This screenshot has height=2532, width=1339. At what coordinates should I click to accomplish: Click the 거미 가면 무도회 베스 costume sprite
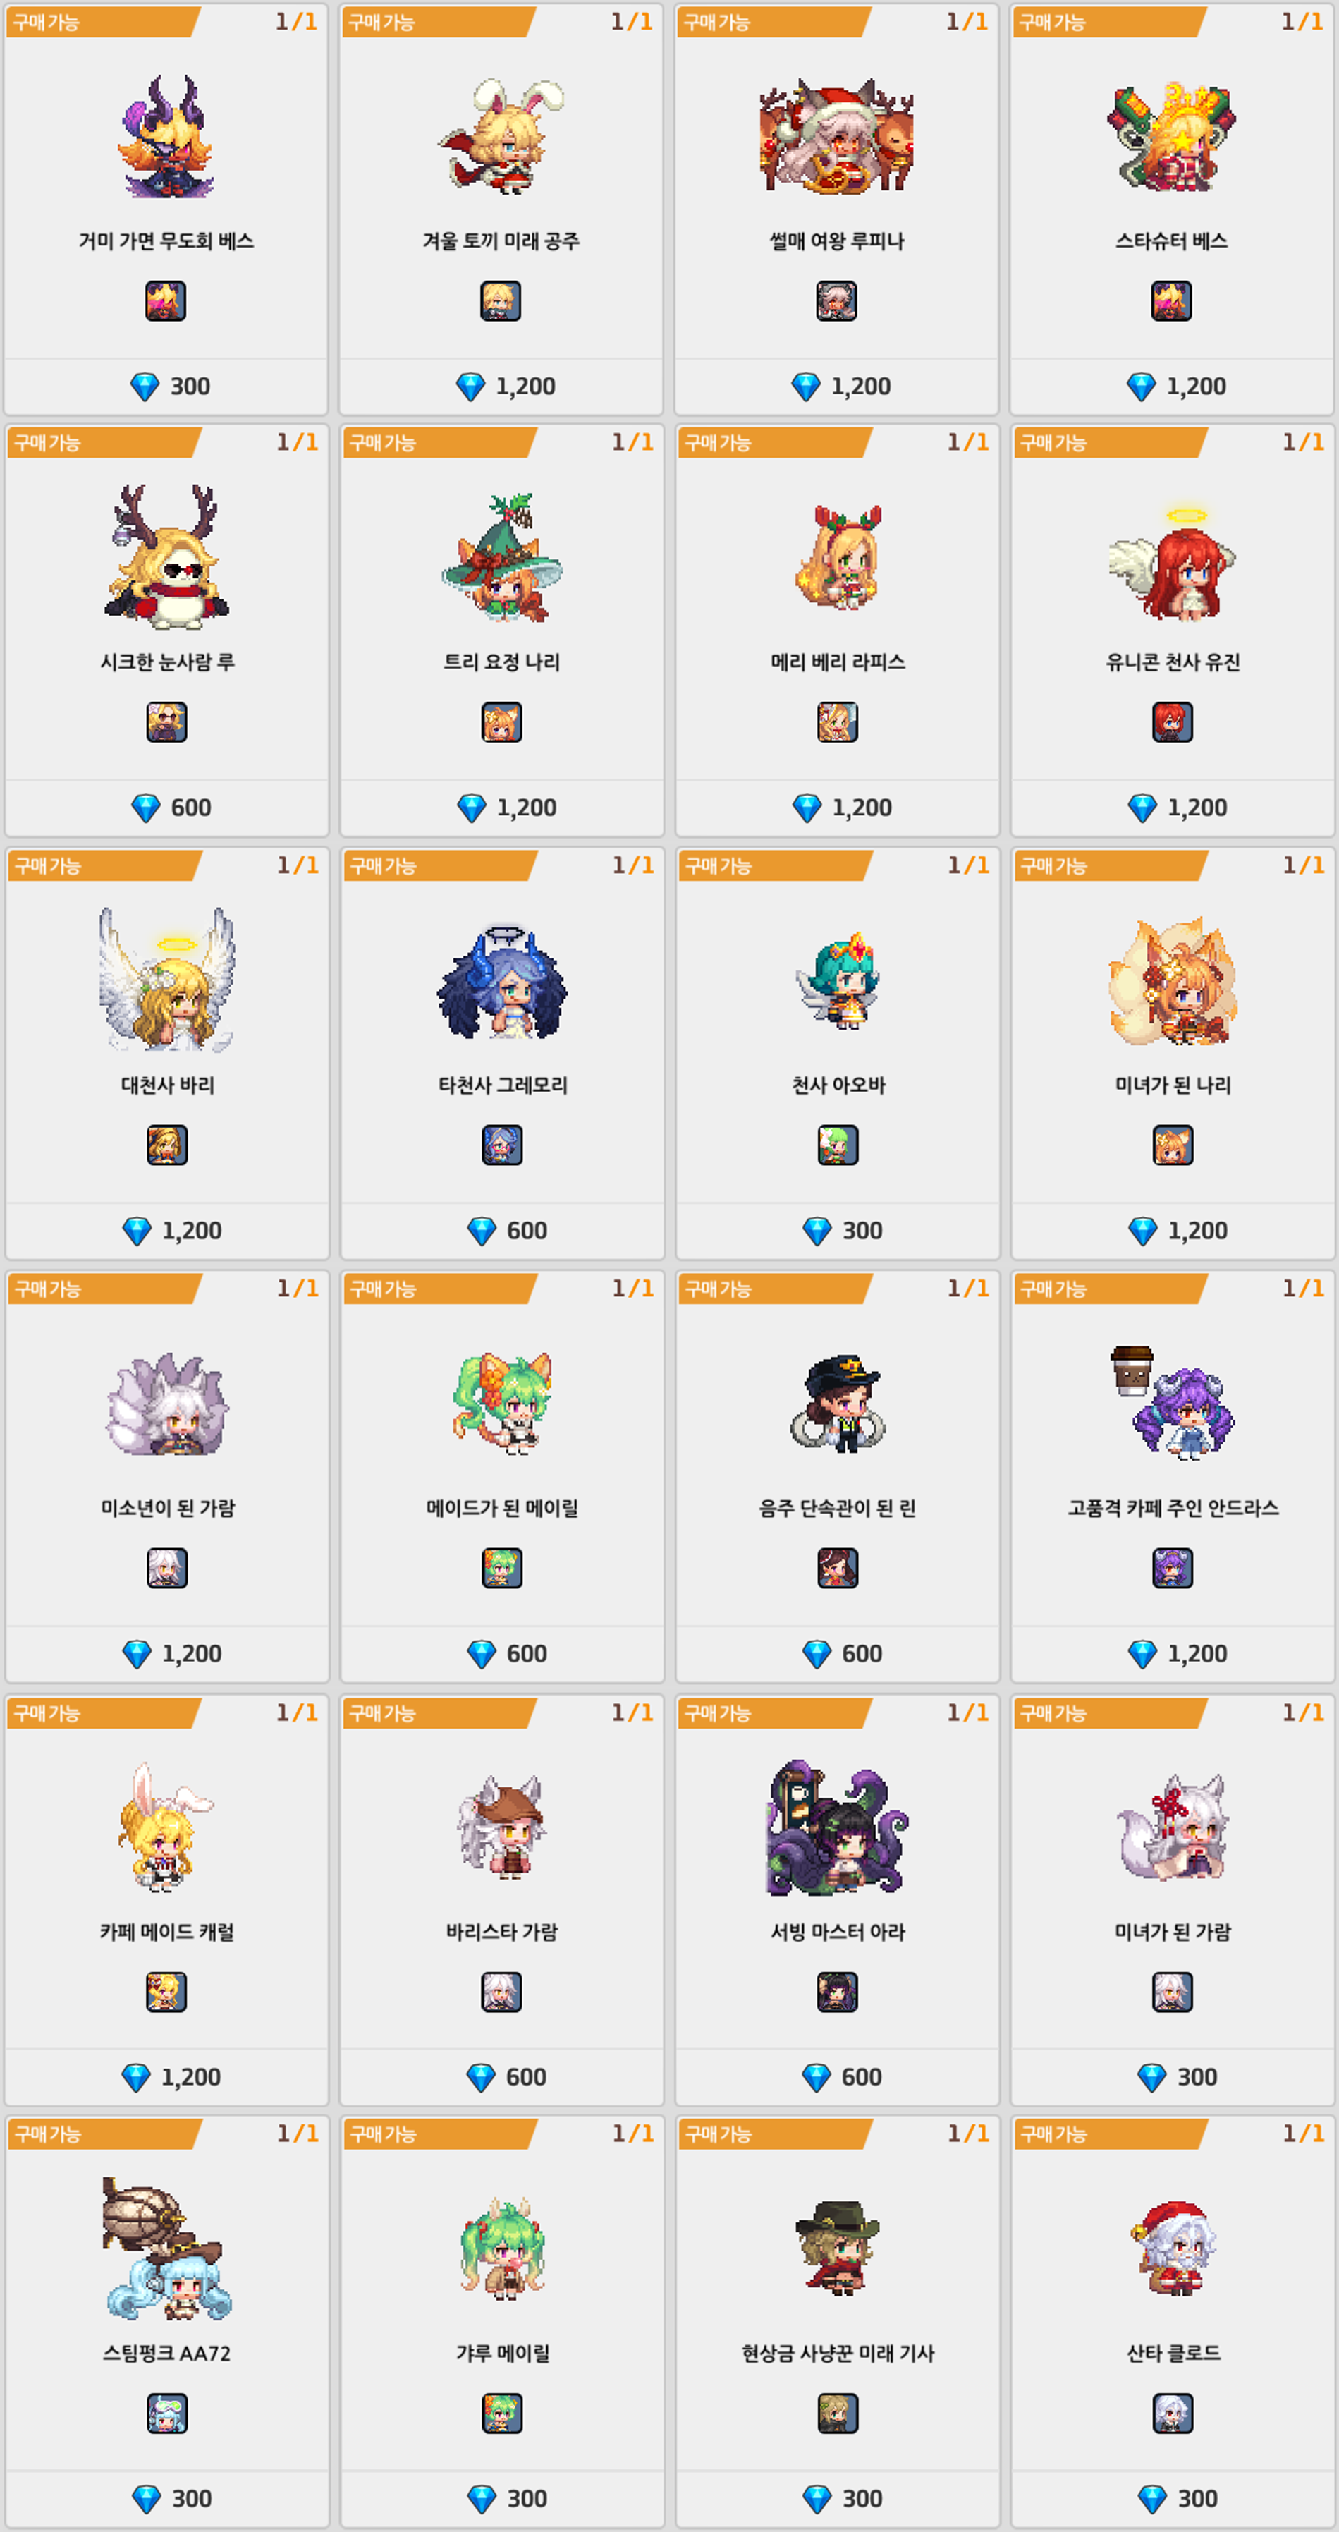tap(166, 137)
